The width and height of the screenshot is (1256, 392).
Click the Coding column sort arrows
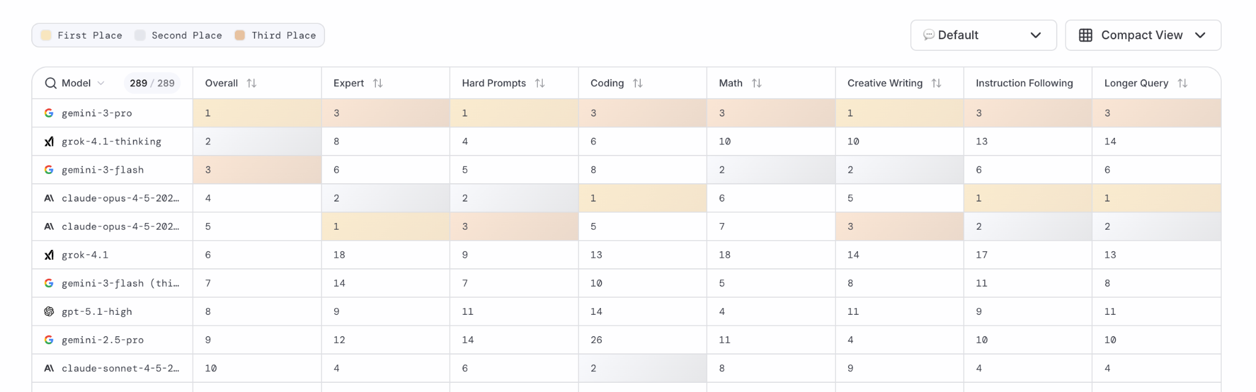(638, 83)
